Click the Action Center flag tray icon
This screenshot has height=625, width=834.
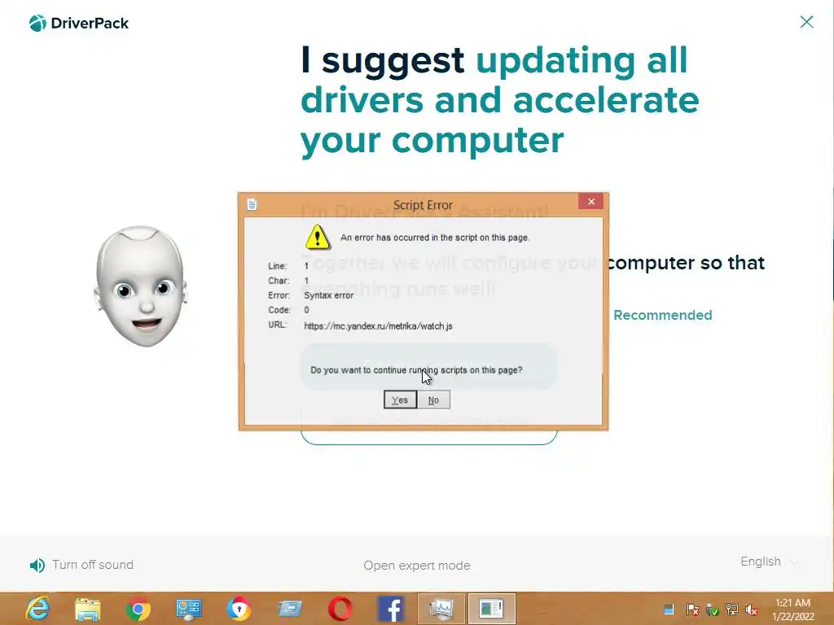[x=692, y=609]
